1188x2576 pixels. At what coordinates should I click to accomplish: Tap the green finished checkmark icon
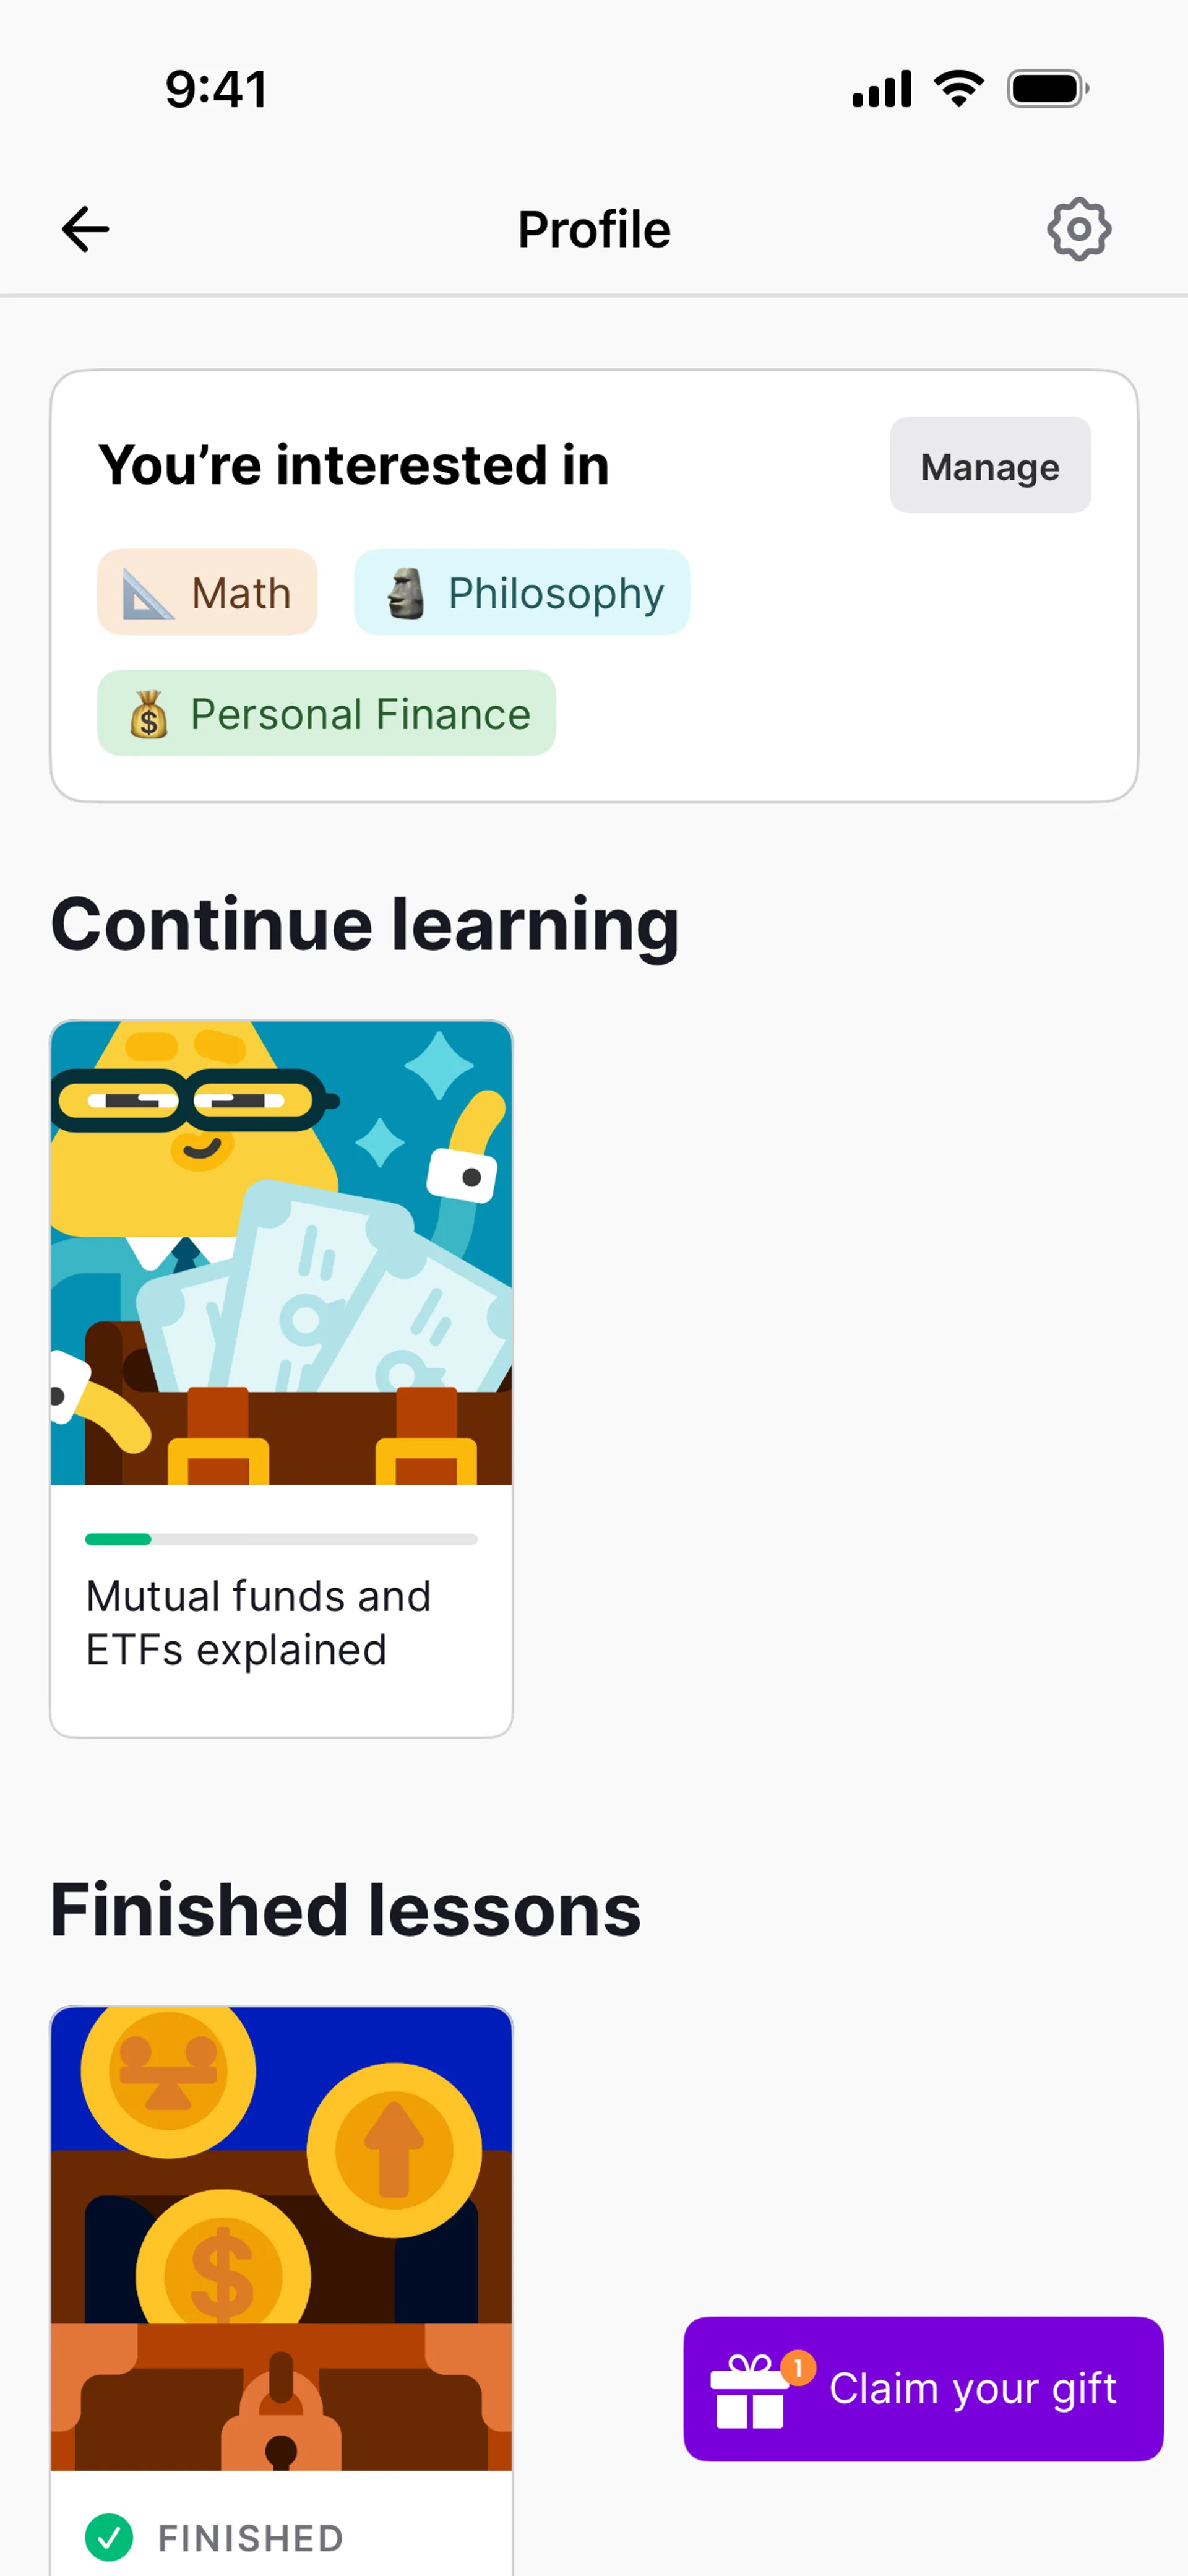tap(109, 2537)
